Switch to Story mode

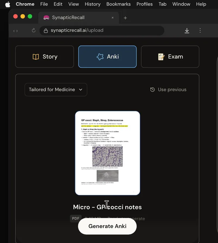coord(45,57)
